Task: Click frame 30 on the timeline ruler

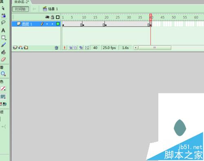Action: pos(129,17)
